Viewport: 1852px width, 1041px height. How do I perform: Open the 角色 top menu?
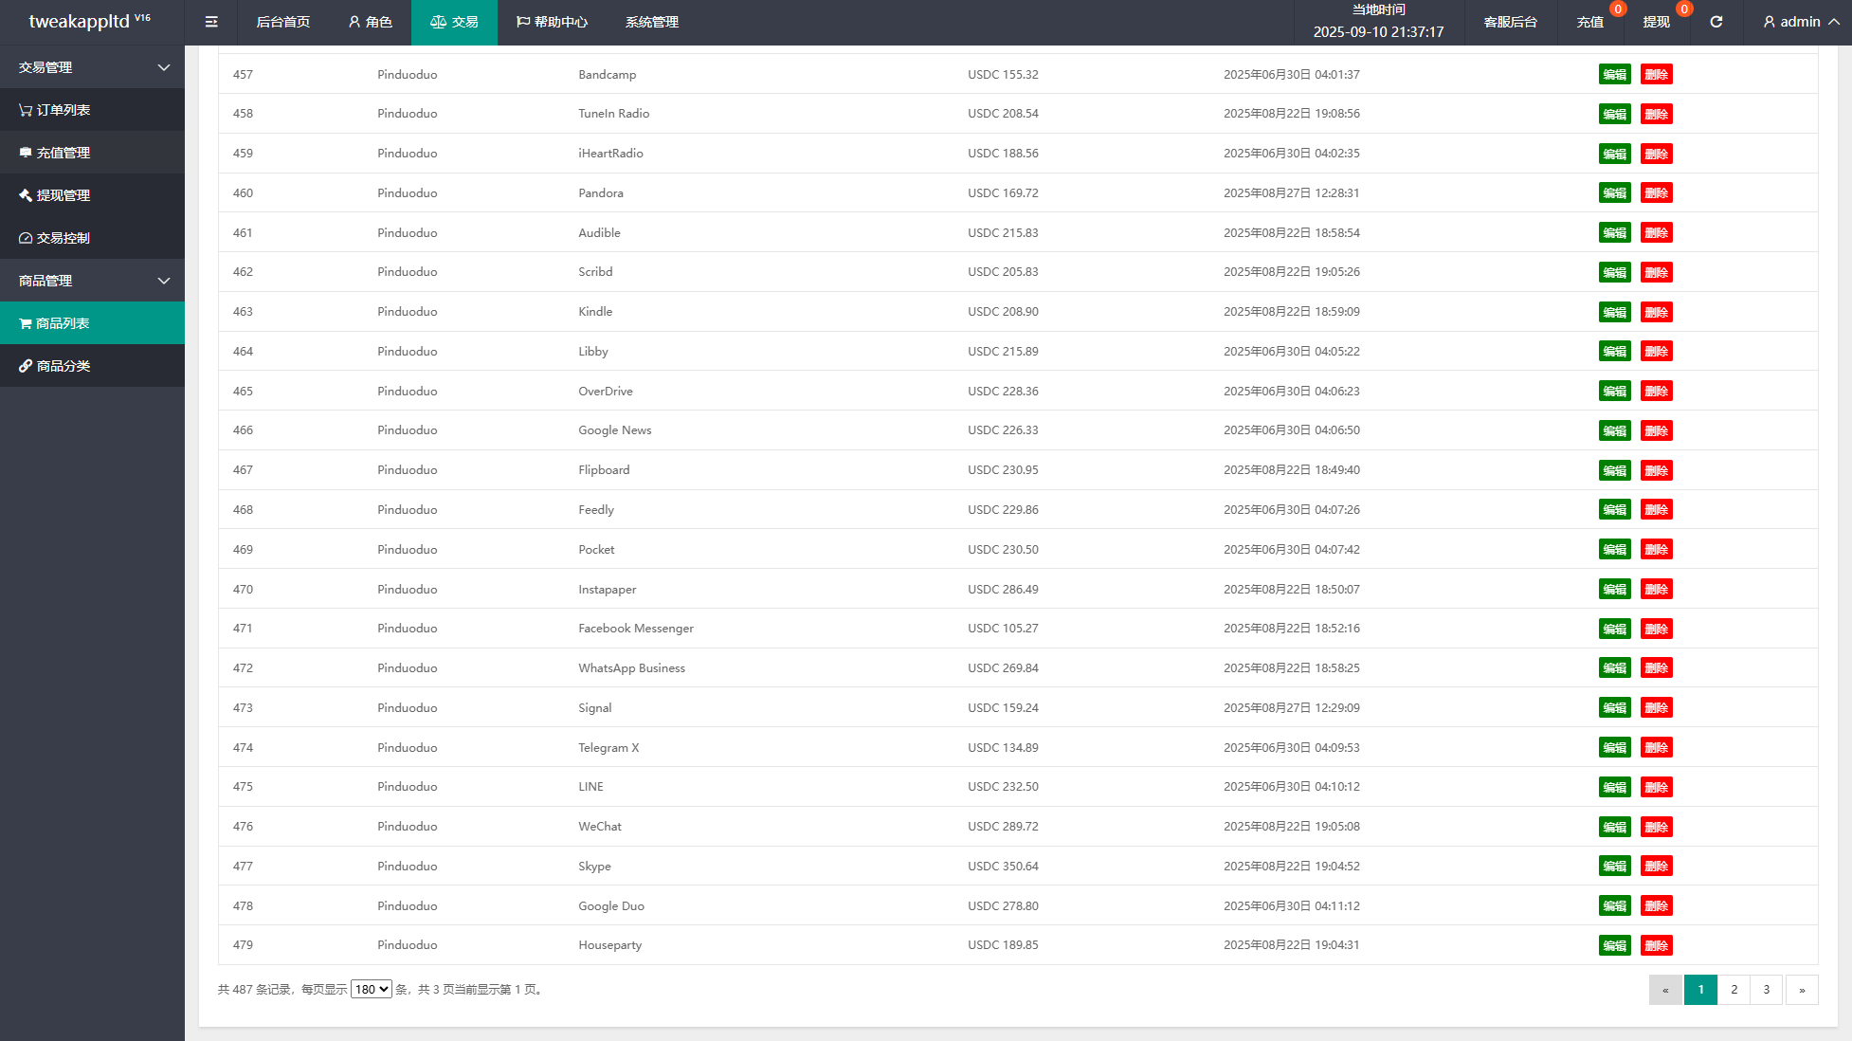click(370, 22)
